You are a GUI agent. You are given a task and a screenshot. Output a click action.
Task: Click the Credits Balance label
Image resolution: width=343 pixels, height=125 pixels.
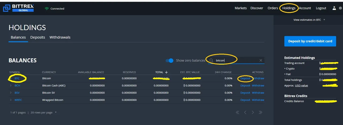click(x=294, y=101)
